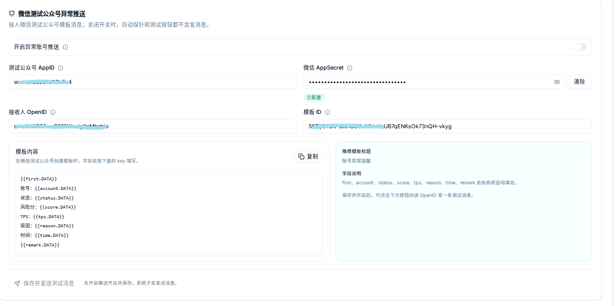
Task: Click the info icon next to 模板 ID
Action: pos(327,112)
